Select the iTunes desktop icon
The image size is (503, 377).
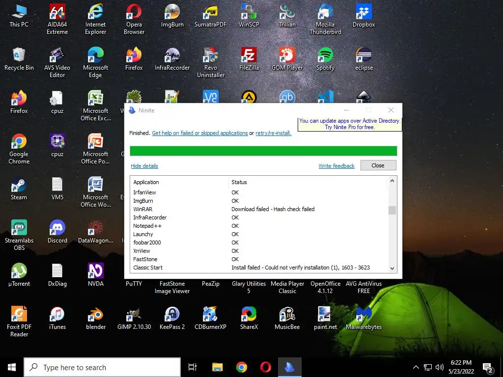[x=57, y=318]
